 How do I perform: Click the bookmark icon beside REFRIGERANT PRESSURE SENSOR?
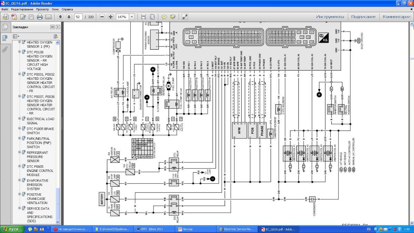(x=24, y=153)
